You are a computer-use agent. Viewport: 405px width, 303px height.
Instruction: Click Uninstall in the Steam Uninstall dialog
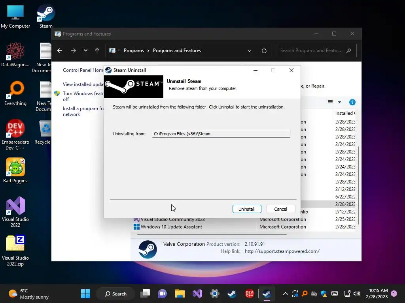pyautogui.click(x=247, y=209)
